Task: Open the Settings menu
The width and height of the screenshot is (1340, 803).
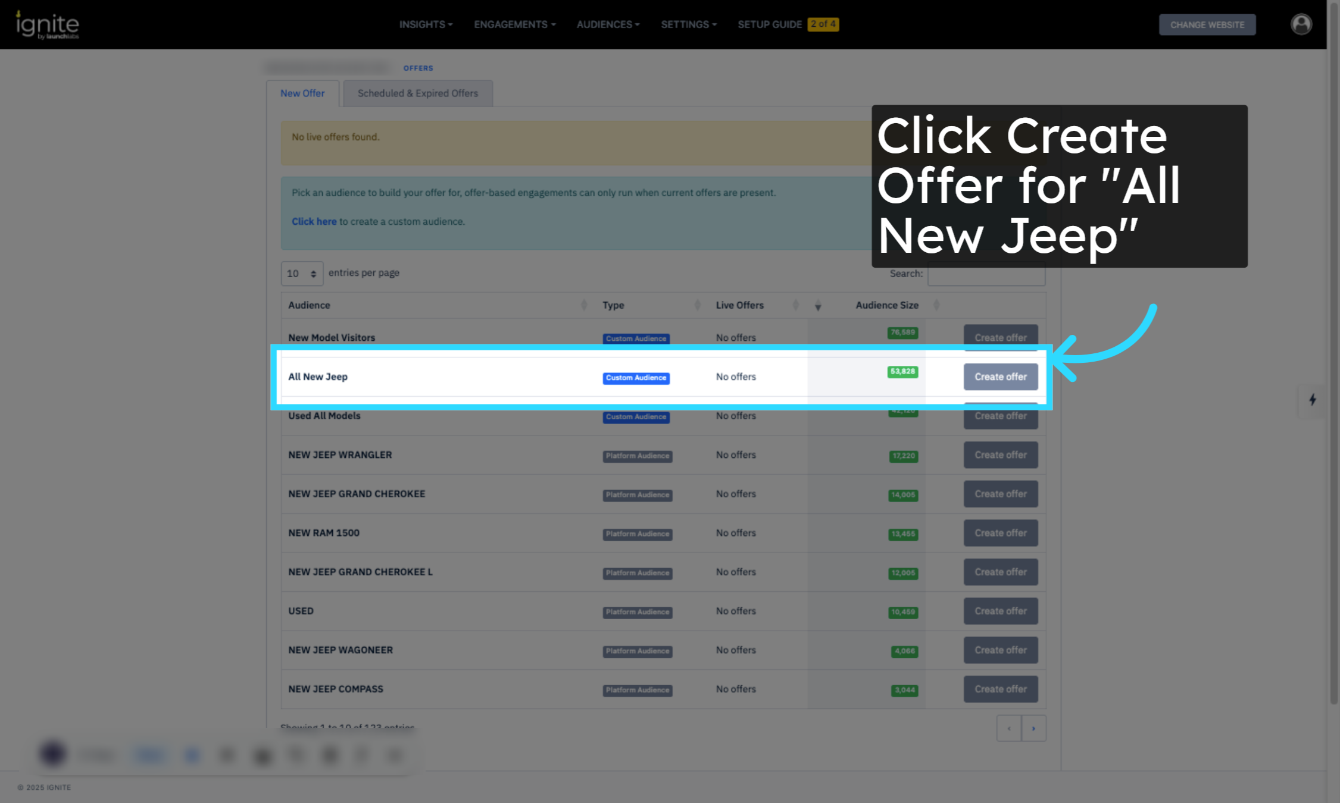Action: coord(688,24)
